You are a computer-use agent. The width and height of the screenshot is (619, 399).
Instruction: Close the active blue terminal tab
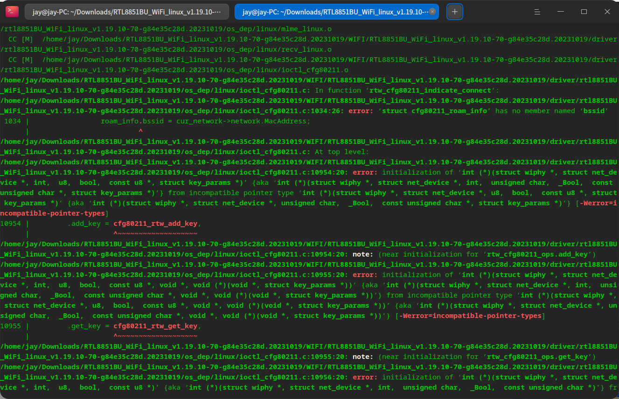pos(432,12)
